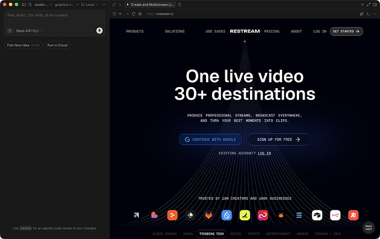Open the browser toolbar more options dots
Image resolution: width=380 pixels, height=239 pixels.
(375, 14)
